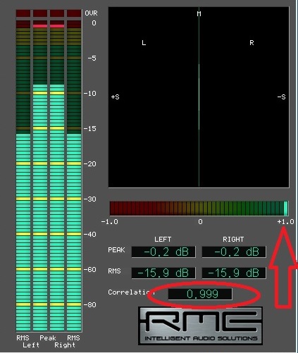
Task: Click the '+1.0' correlation scale label
Action: [x=285, y=222]
